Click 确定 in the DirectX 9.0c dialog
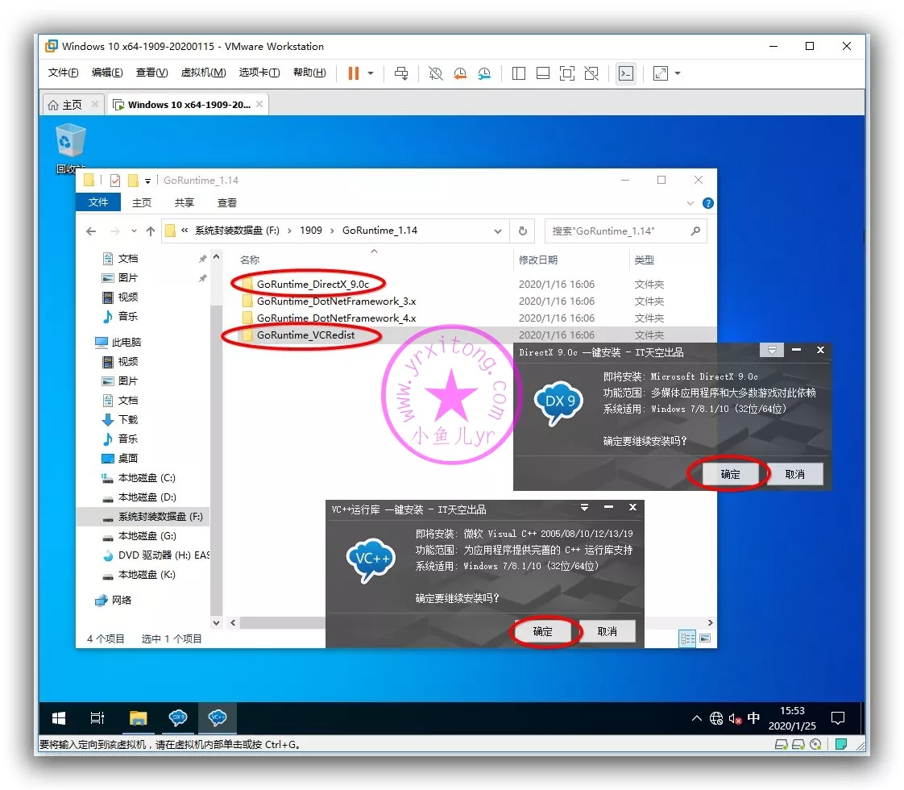Viewport: 904px width, 790px height. pos(730,474)
